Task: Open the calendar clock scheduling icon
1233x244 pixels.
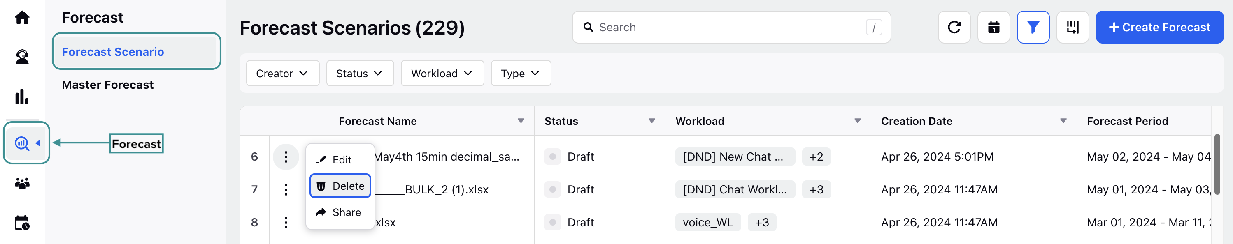Action: [22, 223]
